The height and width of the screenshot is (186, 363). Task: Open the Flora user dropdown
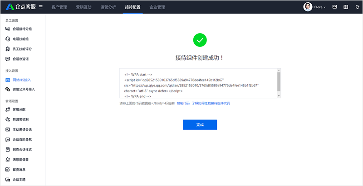[320, 7]
